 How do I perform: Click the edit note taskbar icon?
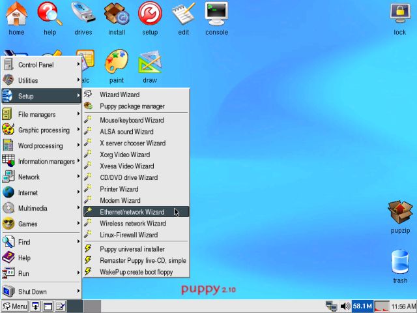point(61,306)
